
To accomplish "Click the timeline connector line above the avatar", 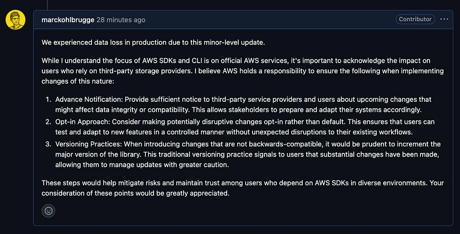I will (47, 5).
